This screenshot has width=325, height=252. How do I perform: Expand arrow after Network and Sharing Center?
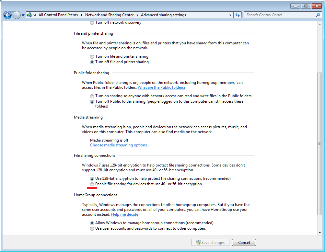(x=137, y=15)
